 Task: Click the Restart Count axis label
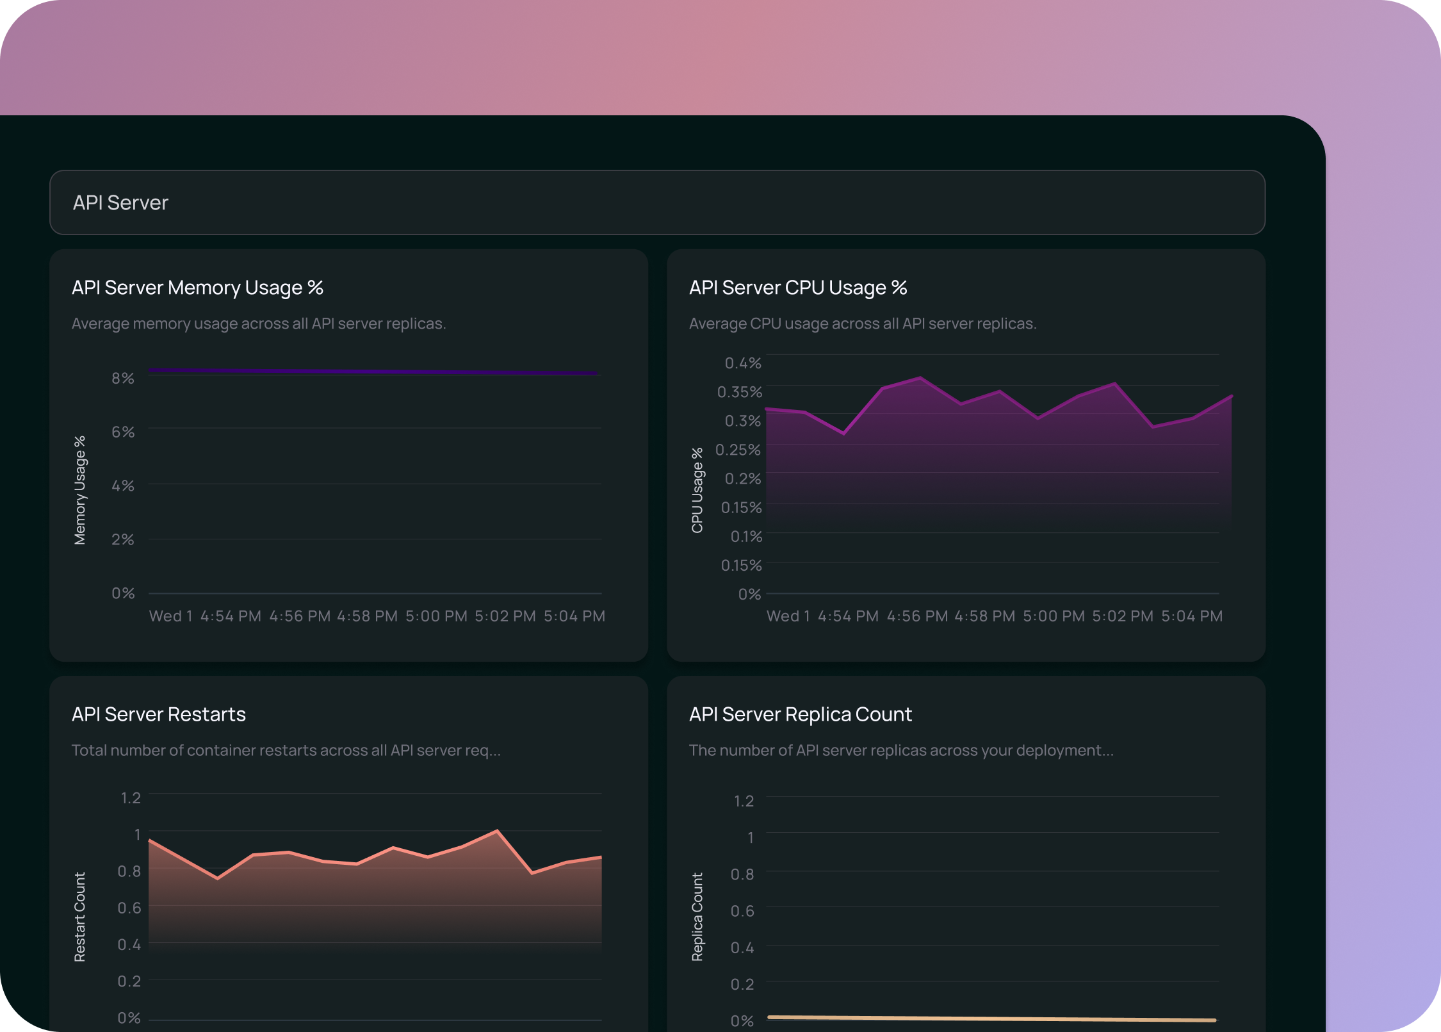point(79,917)
